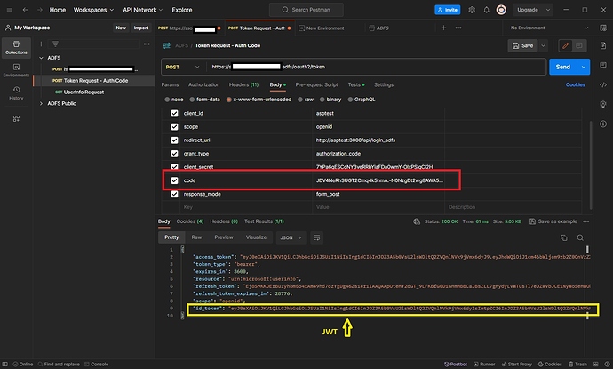The image size is (613, 369).
Task: Search within the response body
Action: pos(580,237)
